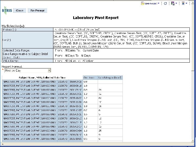Click the date cell 2005-12-07
Image resolution: width=196 pixels, height=147 pixels.
point(76,110)
